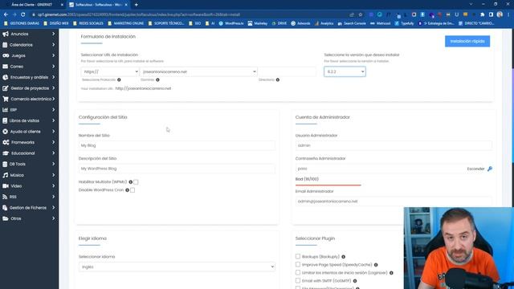This screenshot has width=514, height=289.
Task: Click the Educacional graduation cap icon
Action: tap(6, 153)
